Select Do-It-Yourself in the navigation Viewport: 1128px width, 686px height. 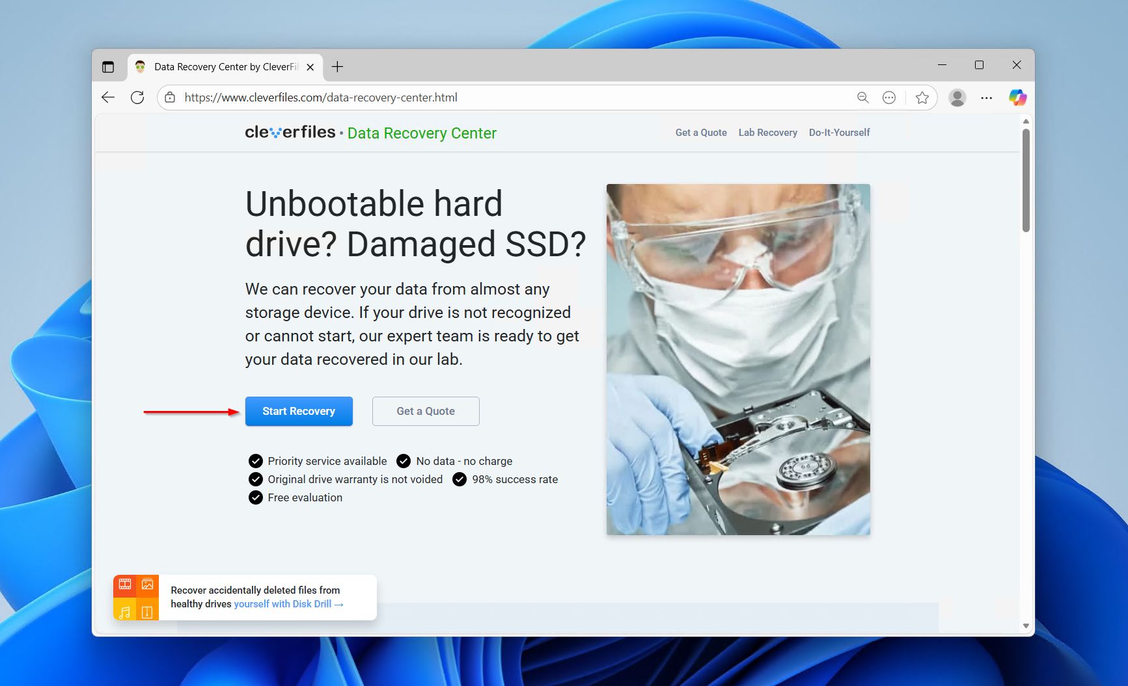[839, 133]
